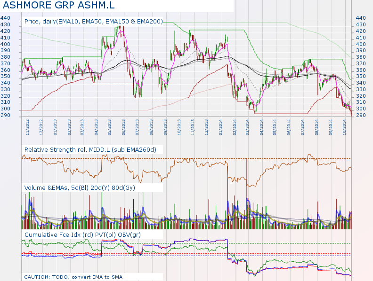The width and height of the screenshot is (373, 281).
Task: Click the 02/2013 date axis label
Action: pyautogui.click(x=69, y=127)
